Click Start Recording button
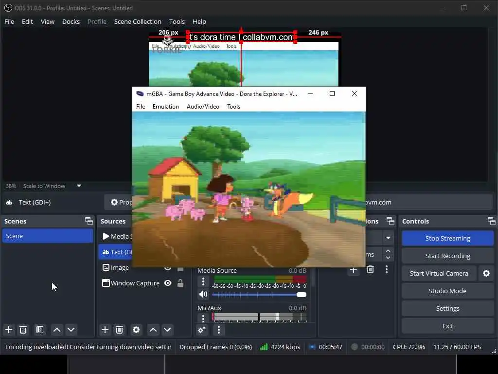The height and width of the screenshot is (374, 498). pos(448,256)
